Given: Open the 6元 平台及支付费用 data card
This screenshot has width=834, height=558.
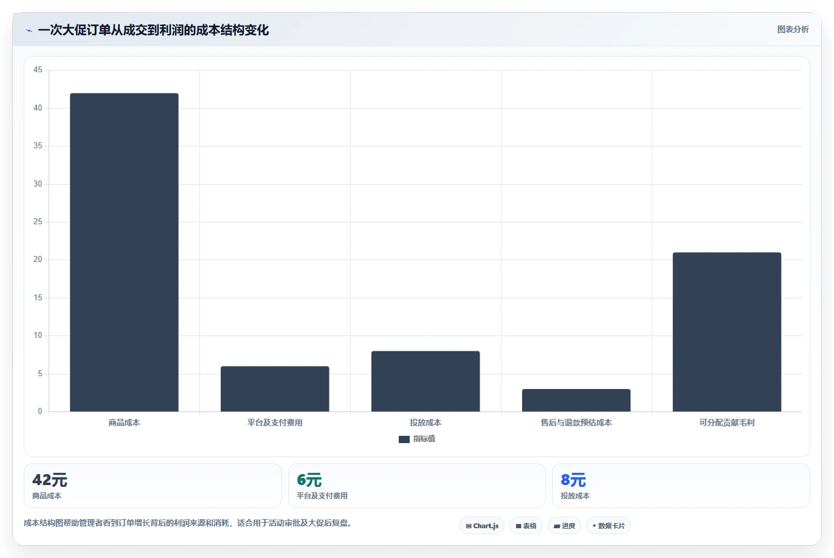Looking at the screenshot, I should (416, 486).
